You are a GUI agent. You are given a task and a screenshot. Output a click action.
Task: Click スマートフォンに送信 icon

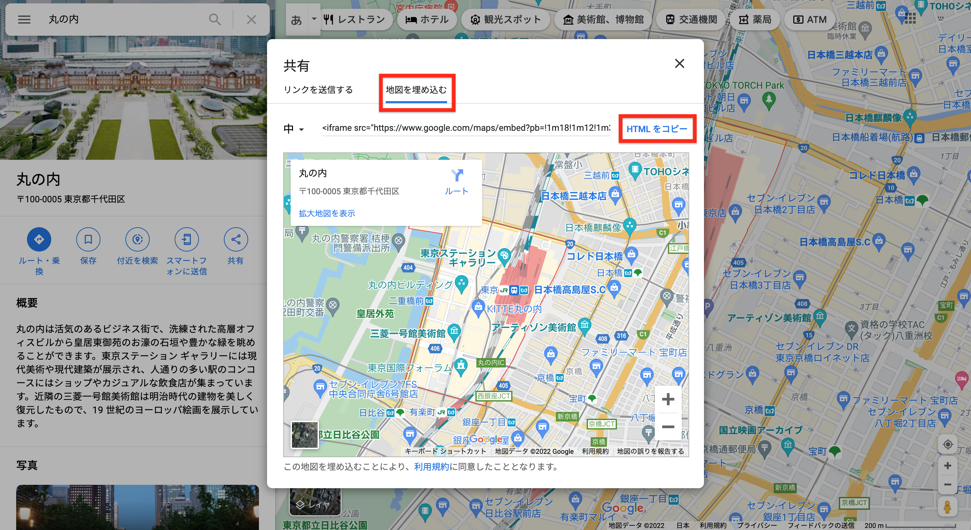186,239
